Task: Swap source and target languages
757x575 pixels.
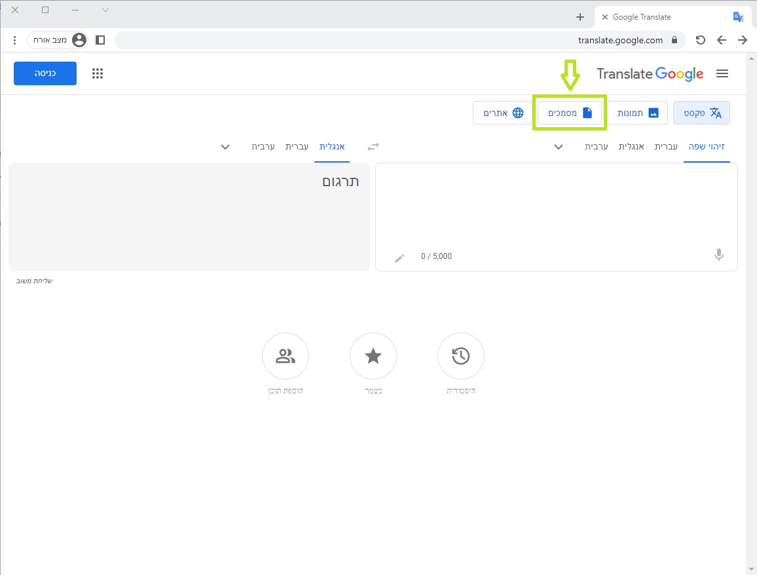Action: (373, 147)
